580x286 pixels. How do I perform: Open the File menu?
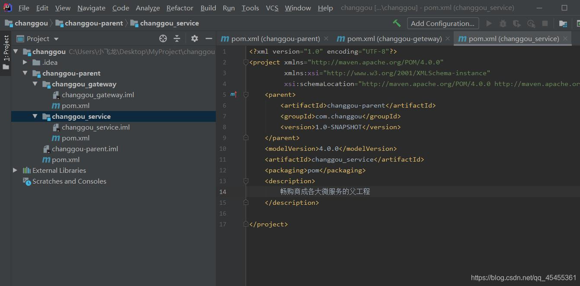pos(24,8)
